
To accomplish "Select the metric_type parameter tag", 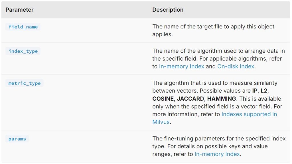I will point(25,83).
